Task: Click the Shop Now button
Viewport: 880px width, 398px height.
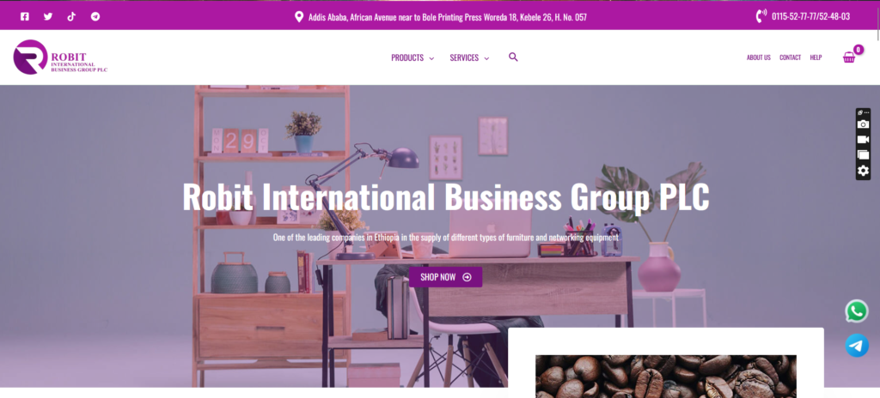Action: tap(446, 277)
